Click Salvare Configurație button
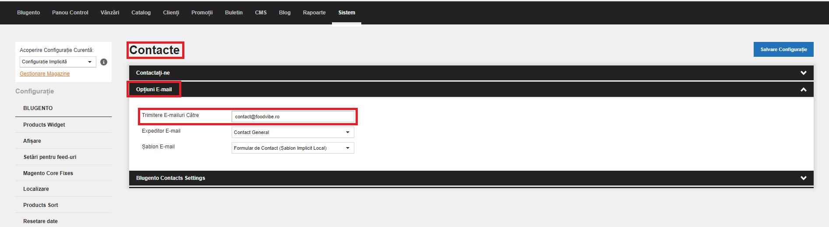The width and height of the screenshot is (829, 227). pos(783,49)
